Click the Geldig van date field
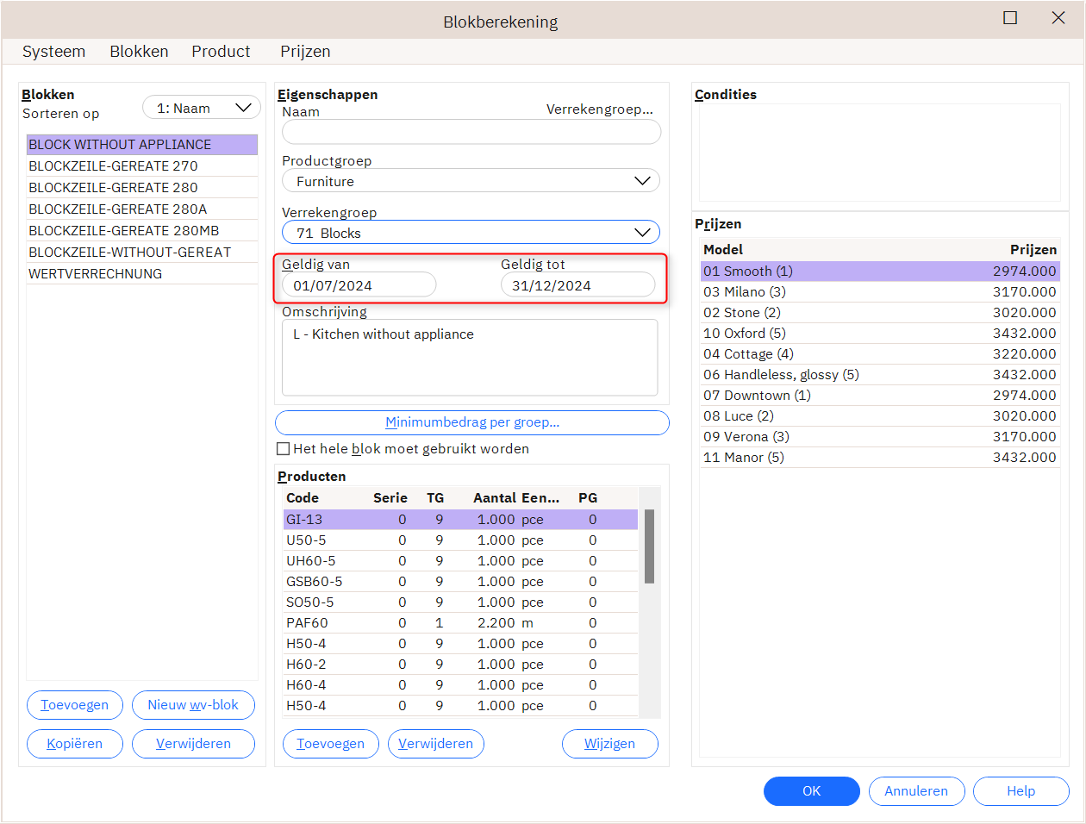Screen dimensions: 1086x824 pos(359,285)
